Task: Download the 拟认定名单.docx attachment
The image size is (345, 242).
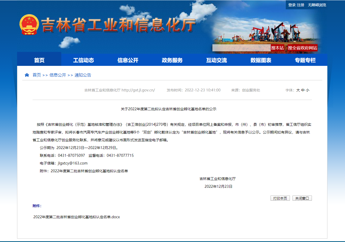Action: [x=77, y=217]
